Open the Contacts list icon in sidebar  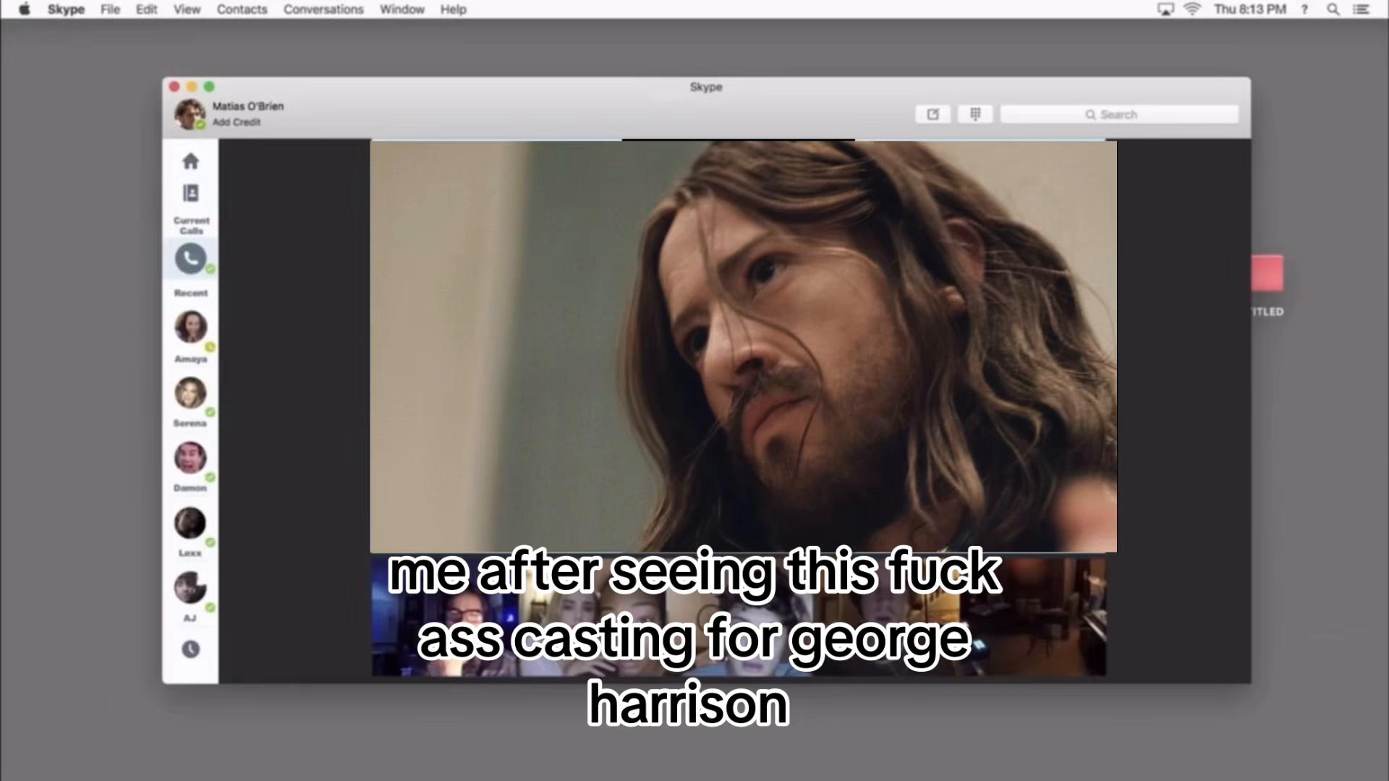(190, 193)
